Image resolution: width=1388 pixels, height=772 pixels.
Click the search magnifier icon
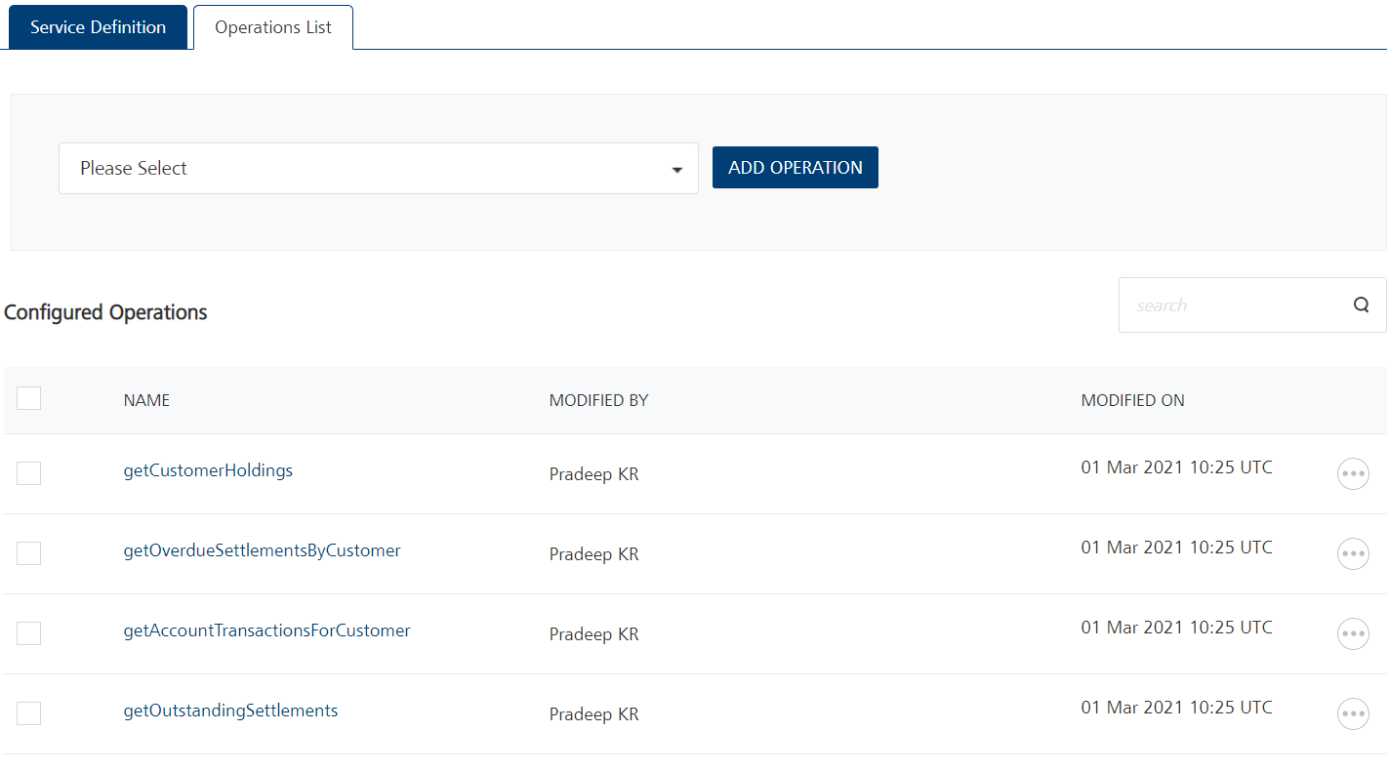[x=1361, y=305]
